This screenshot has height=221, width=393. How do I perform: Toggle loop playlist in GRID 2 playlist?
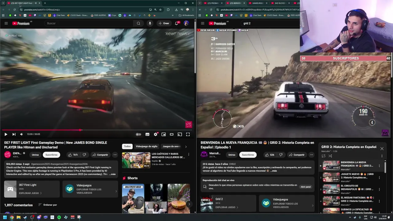(x=323, y=156)
